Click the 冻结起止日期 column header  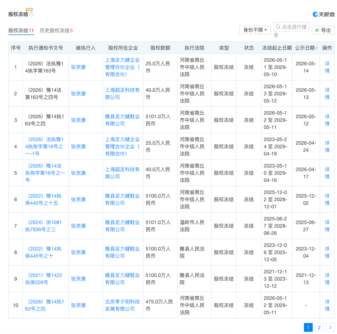(x=276, y=48)
